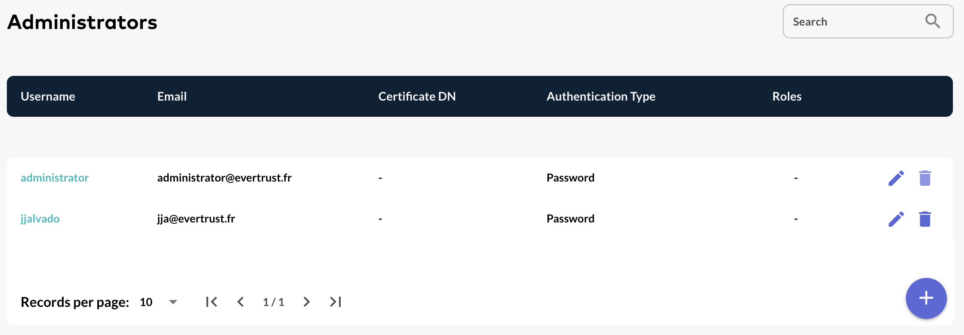The width and height of the screenshot is (964, 335).
Task: Jump to the last page with skip-forward icon
Action: click(x=335, y=301)
